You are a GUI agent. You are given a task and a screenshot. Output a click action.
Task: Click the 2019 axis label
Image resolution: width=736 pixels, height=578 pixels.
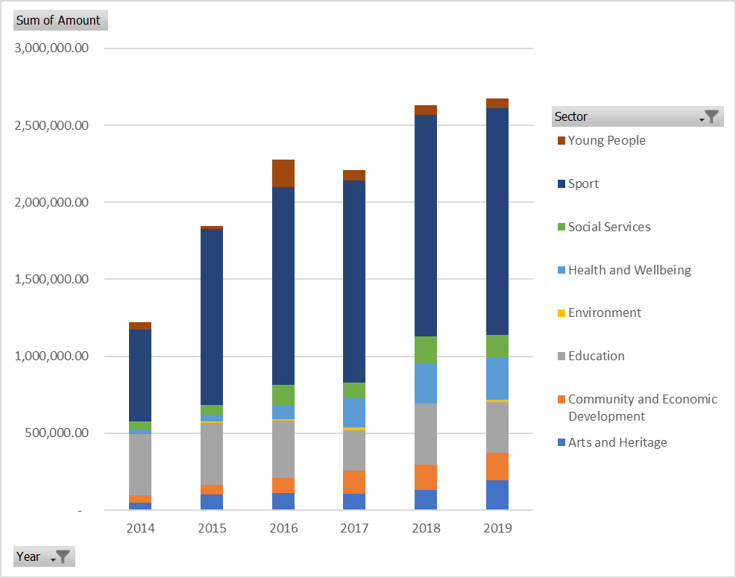point(497,528)
